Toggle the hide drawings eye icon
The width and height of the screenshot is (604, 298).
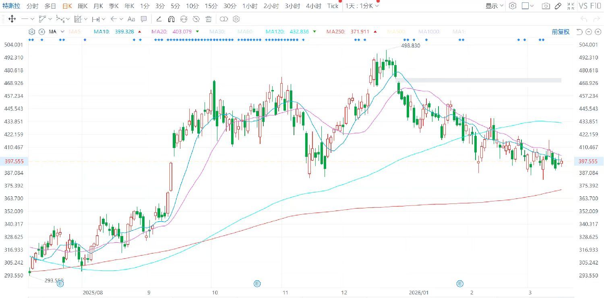pyautogui.click(x=196, y=19)
